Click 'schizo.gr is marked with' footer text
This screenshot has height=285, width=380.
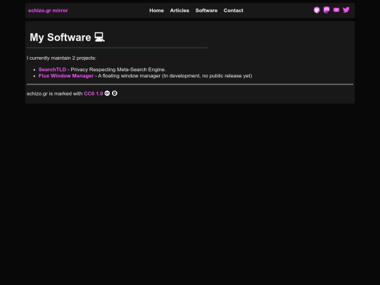coord(54,94)
